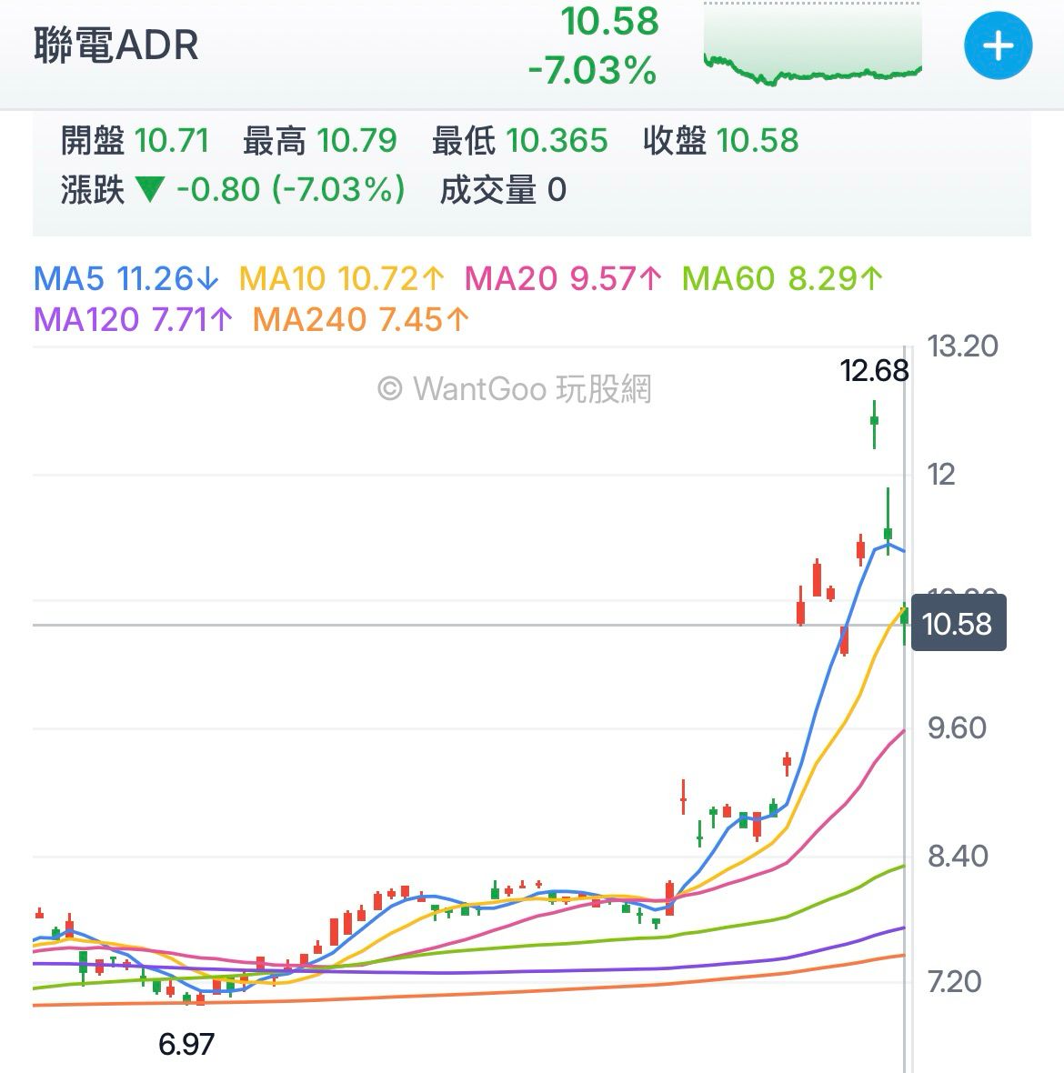The height and width of the screenshot is (1073, 1064).
Task: Toggle the MA10 10.72 moving average label
Action: pyautogui.click(x=342, y=278)
